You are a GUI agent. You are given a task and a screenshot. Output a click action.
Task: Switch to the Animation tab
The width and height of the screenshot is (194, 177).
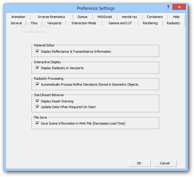pyautogui.click(x=18, y=17)
